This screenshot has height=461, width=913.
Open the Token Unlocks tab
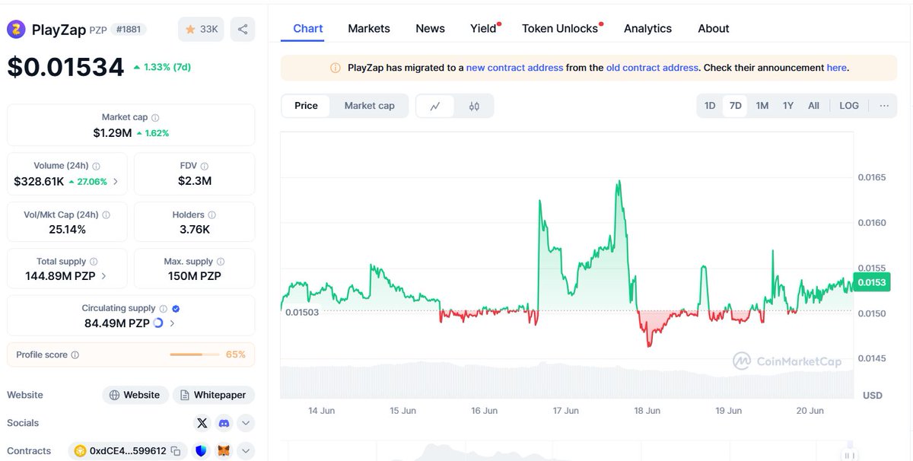pyautogui.click(x=561, y=28)
